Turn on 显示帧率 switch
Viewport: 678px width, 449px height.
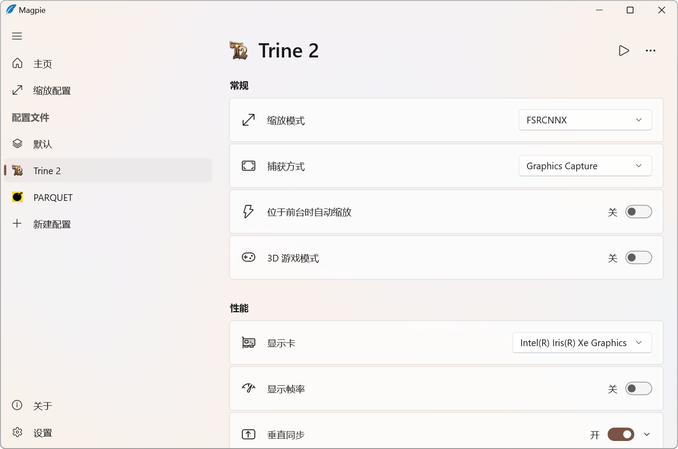click(x=638, y=388)
